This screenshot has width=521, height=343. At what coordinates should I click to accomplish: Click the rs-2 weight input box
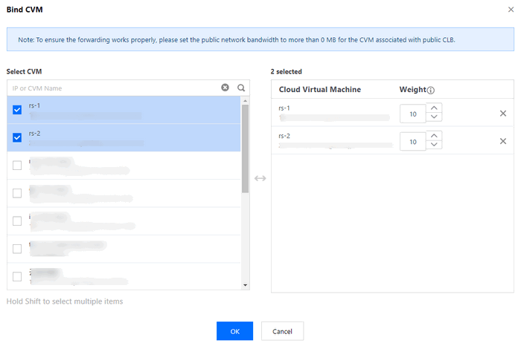[x=413, y=141]
